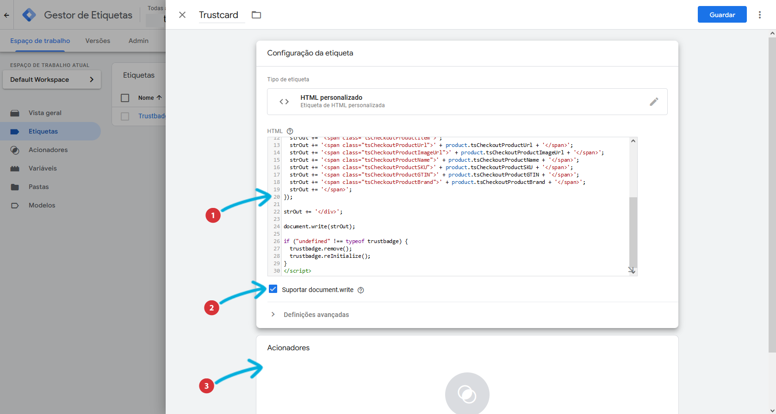The width and height of the screenshot is (776, 414).
Task: Edit the tag name Trustcard field
Action: [x=222, y=15]
